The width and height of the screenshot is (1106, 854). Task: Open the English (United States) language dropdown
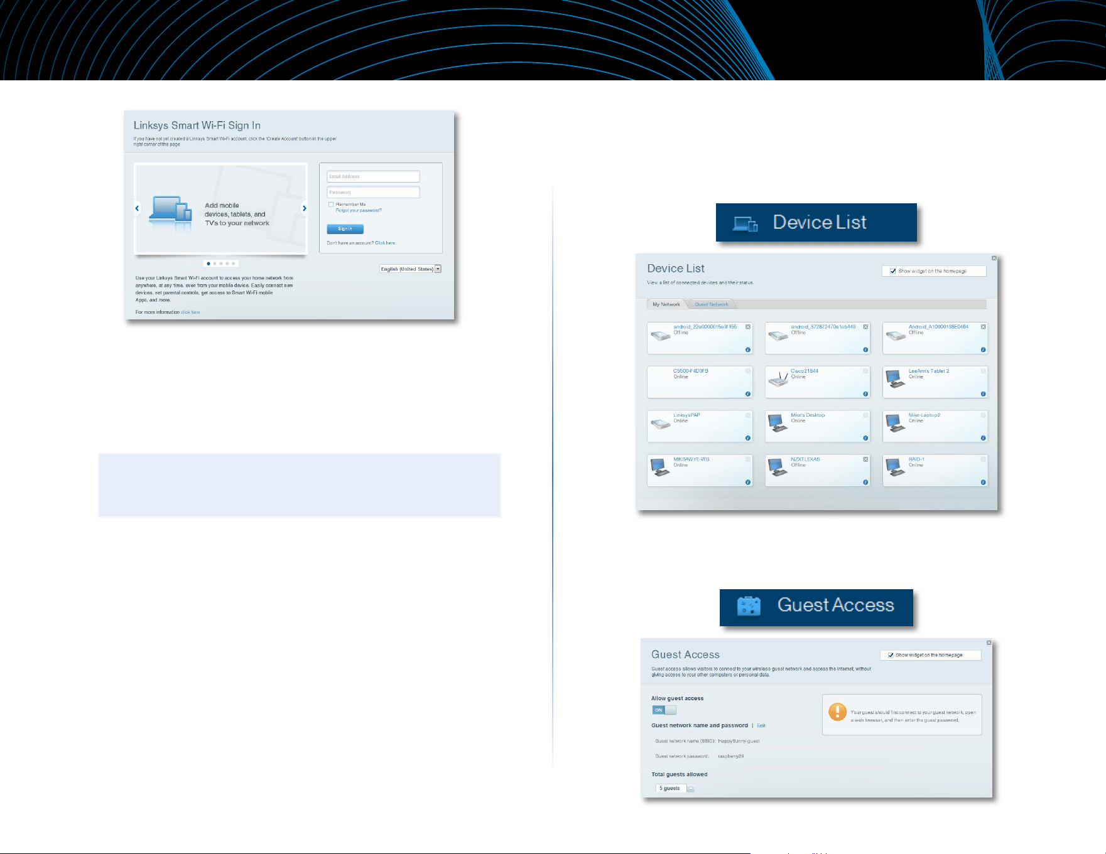pos(411,269)
